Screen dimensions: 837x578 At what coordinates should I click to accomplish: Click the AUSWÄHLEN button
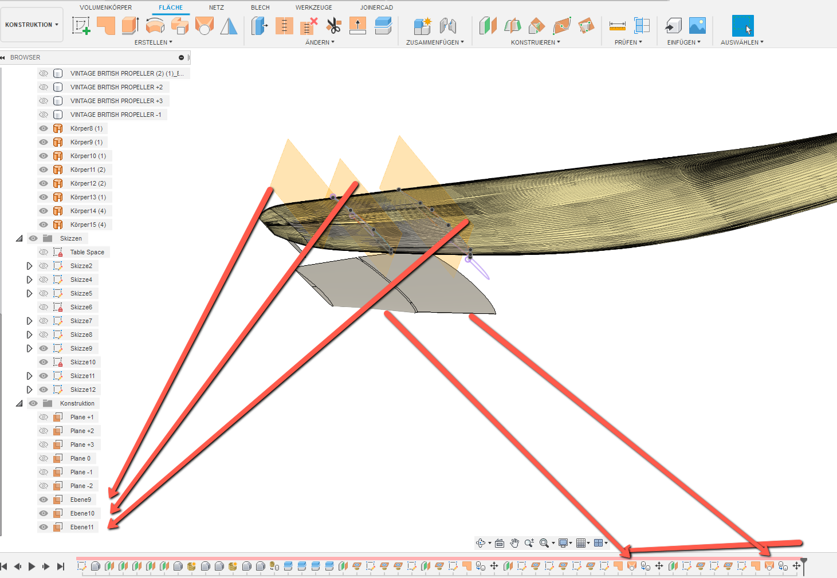click(x=742, y=26)
